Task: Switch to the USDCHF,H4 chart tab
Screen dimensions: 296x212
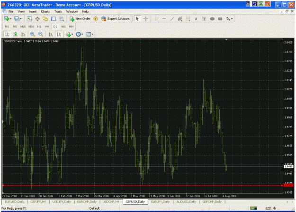Action: pyautogui.click(x=111, y=202)
